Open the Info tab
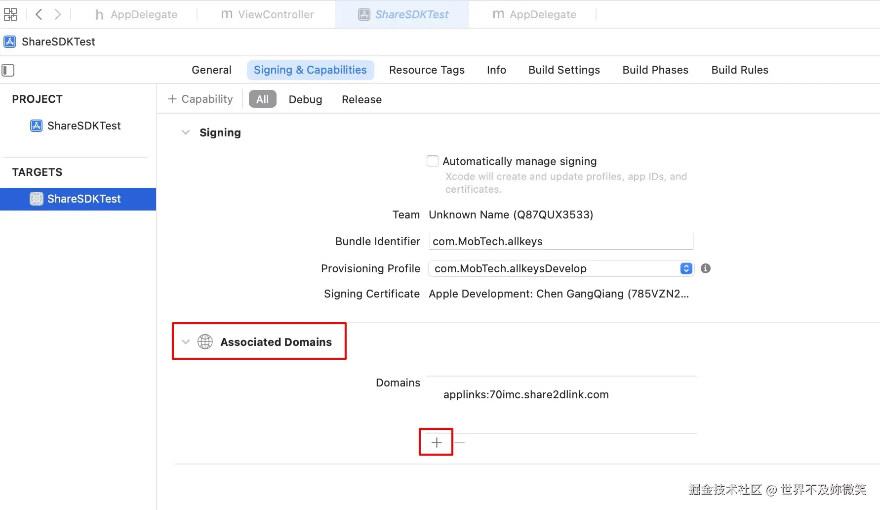Viewport: 880px width, 510px height. pos(496,70)
